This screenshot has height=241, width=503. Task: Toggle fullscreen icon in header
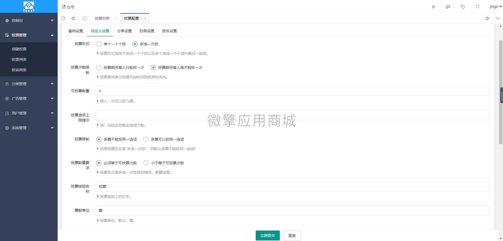click(x=477, y=7)
